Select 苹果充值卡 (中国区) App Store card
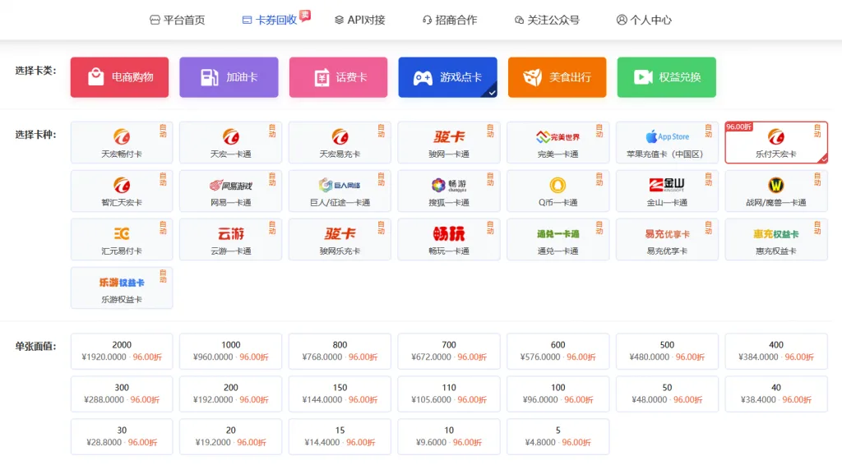Viewport: 842px width, 465px height. (x=667, y=143)
